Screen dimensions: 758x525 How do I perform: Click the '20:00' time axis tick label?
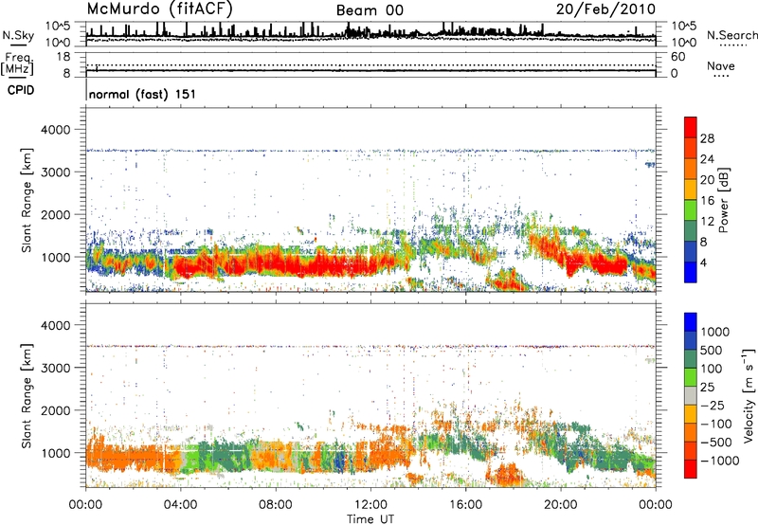pos(560,505)
